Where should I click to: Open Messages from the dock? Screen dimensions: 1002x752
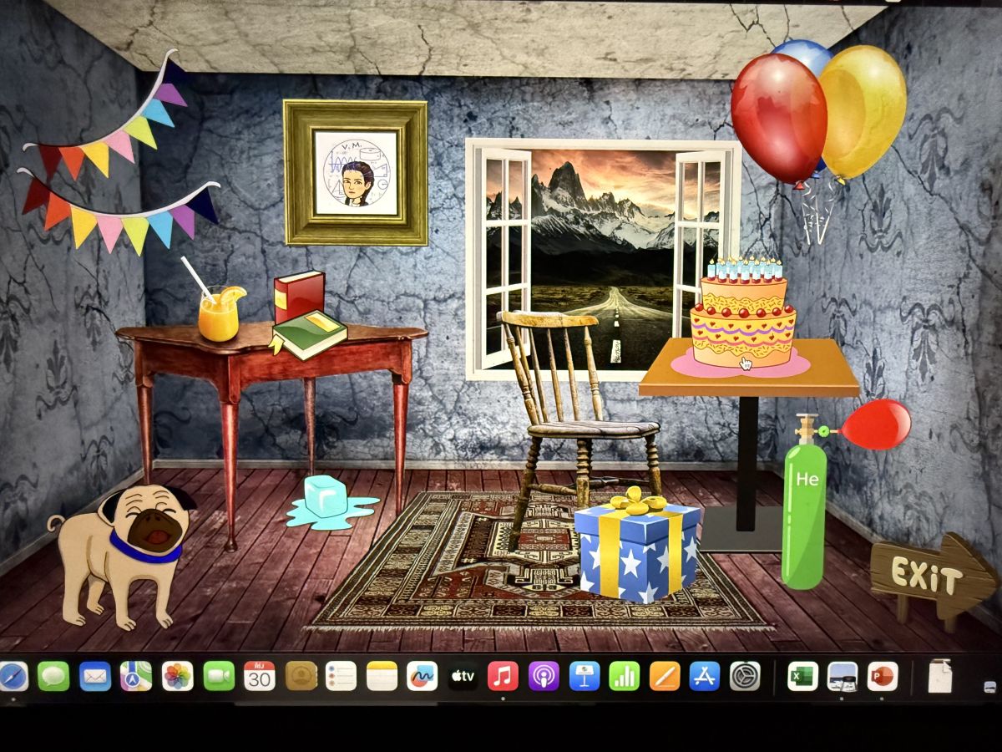[x=53, y=676]
